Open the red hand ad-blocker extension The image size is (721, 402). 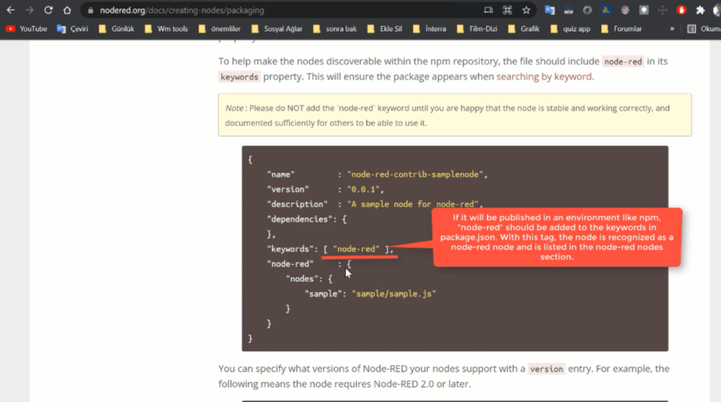coord(682,10)
